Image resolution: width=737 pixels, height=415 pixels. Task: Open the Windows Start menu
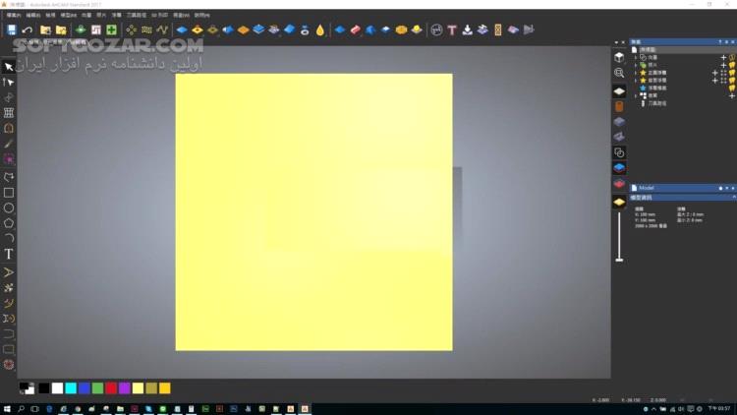tap(7, 409)
